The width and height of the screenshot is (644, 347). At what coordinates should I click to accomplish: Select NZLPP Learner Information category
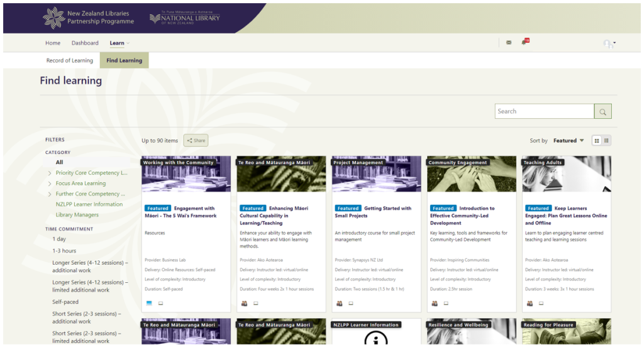click(x=89, y=204)
